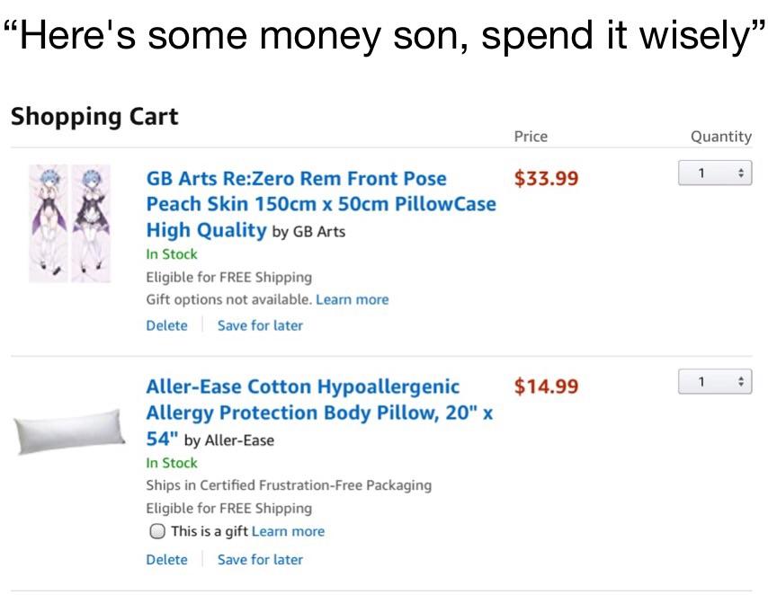The image size is (768, 595).
Task: Save the Rem pillowcase for later
Action: tap(260, 325)
